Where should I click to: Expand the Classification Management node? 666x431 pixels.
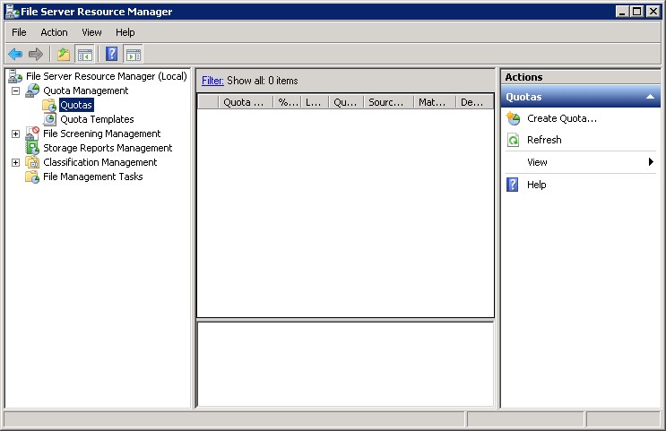click(x=15, y=162)
